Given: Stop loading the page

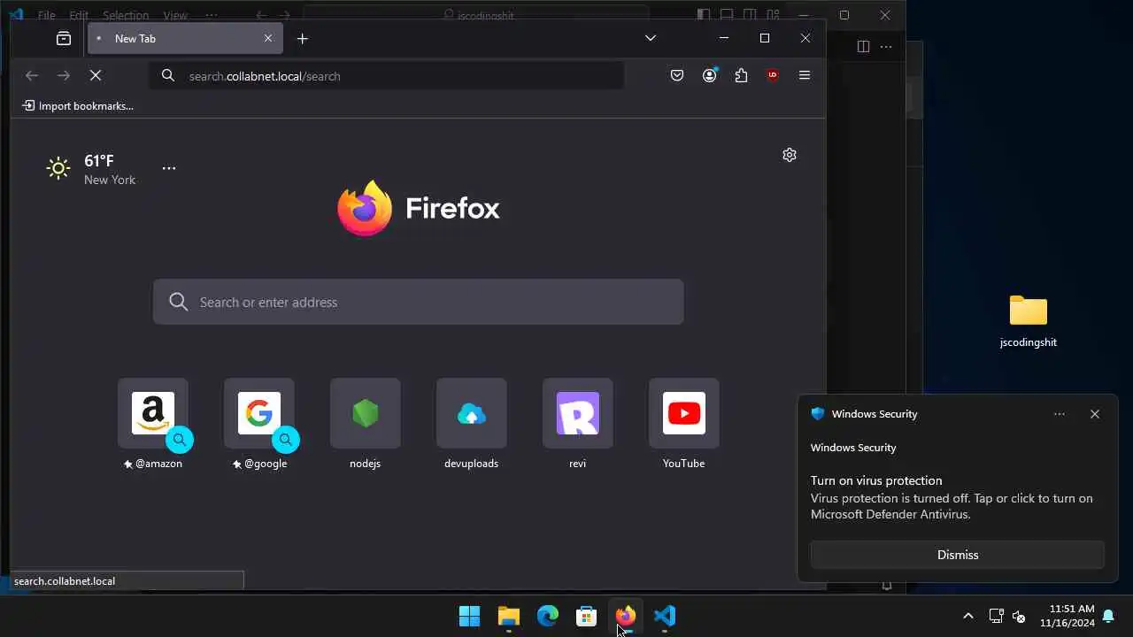Looking at the screenshot, I should (96, 75).
